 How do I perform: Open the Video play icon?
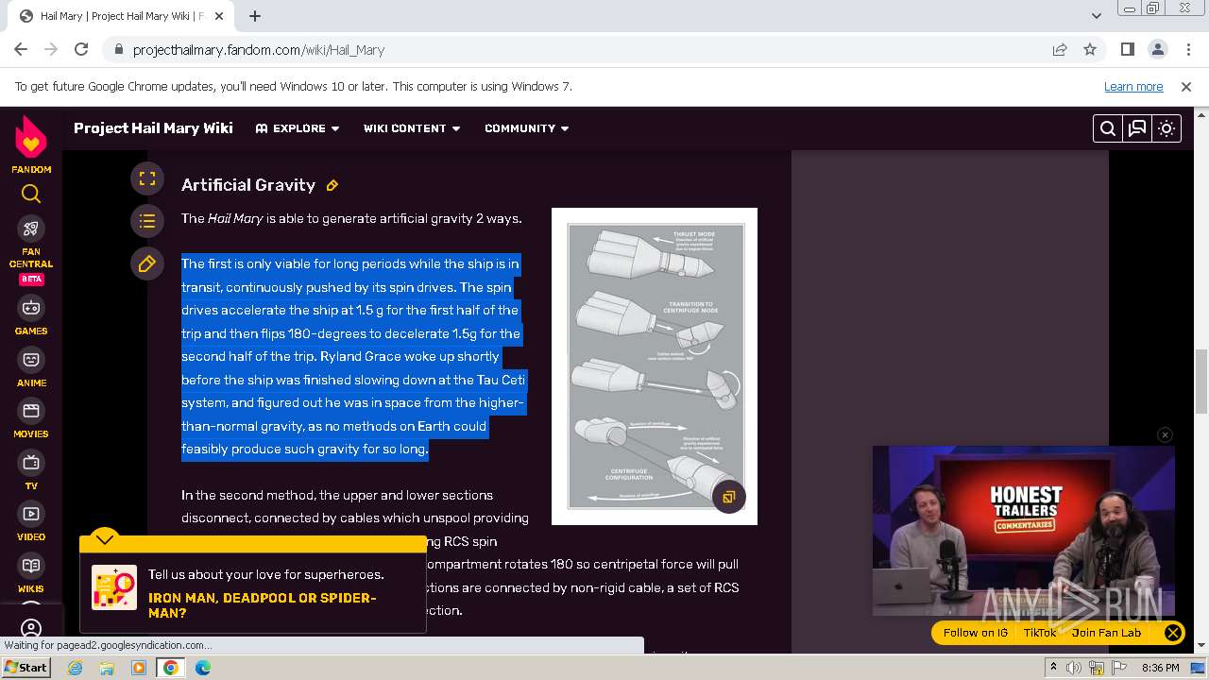click(x=31, y=514)
